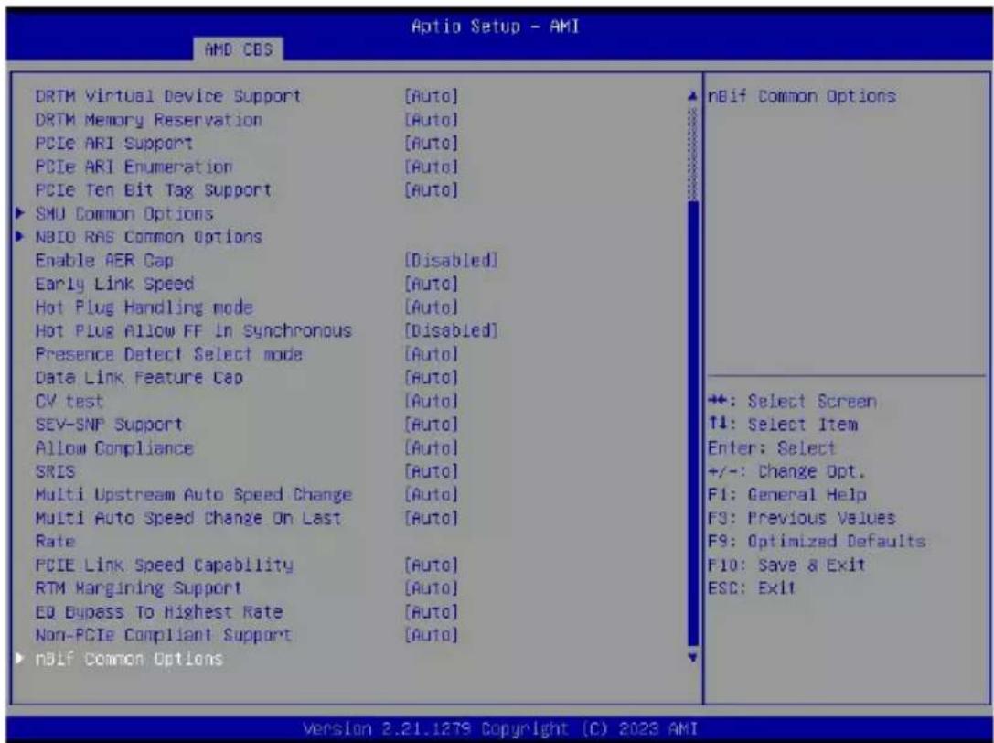Change DRTM Memory Reservation Auto value
The height and width of the screenshot is (743, 994).
[x=431, y=120]
